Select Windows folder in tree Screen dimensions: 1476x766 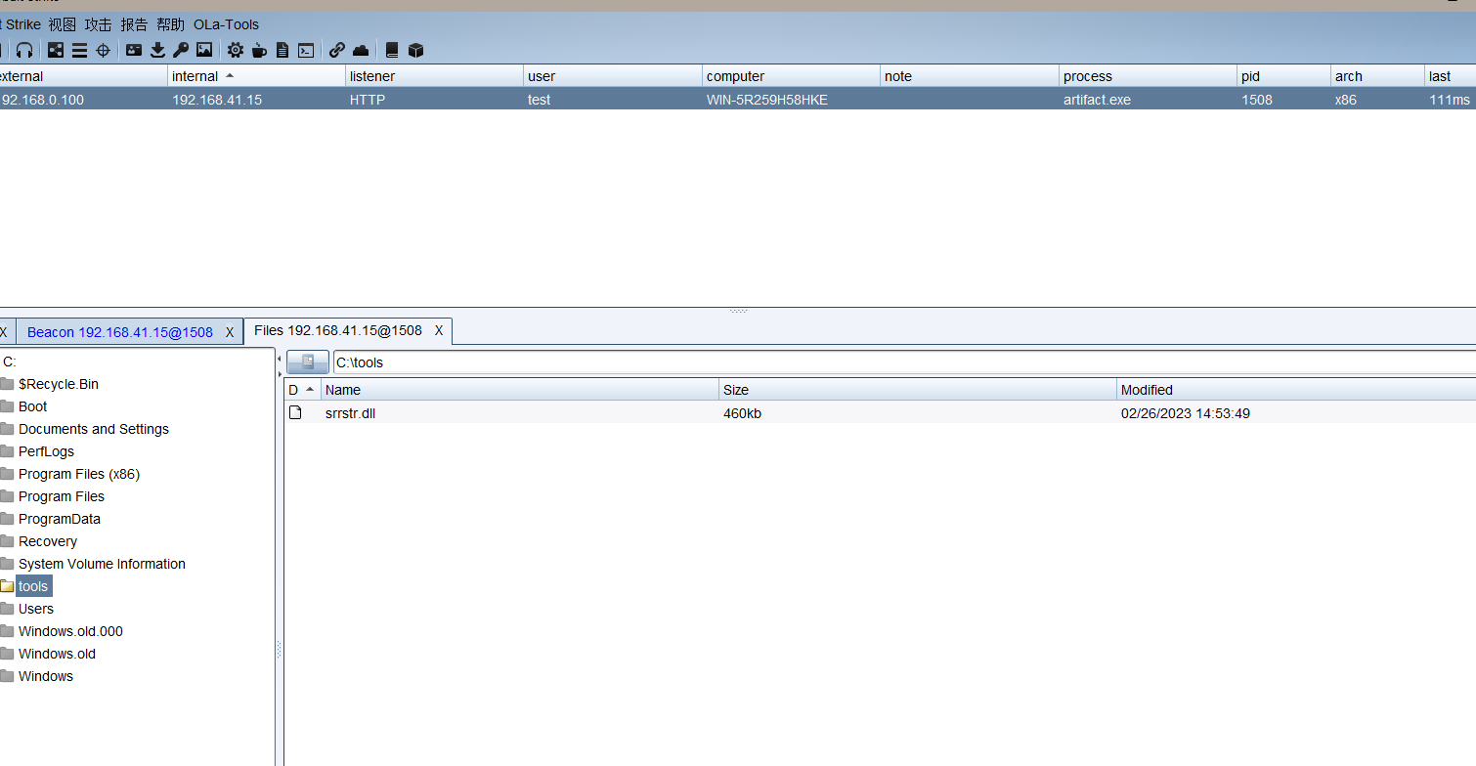pos(46,676)
